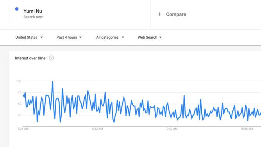Click the blue dot for Yumi Nu
Viewport: 261px width, 147px height.
[17, 9]
